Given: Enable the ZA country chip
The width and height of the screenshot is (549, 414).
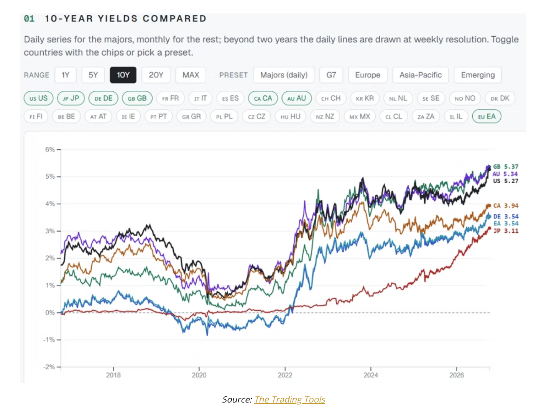Looking at the screenshot, I should [426, 116].
